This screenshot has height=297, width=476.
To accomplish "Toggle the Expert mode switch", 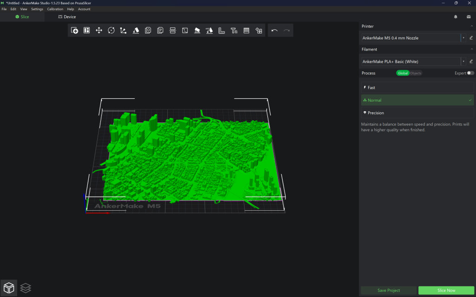I will coord(470,73).
